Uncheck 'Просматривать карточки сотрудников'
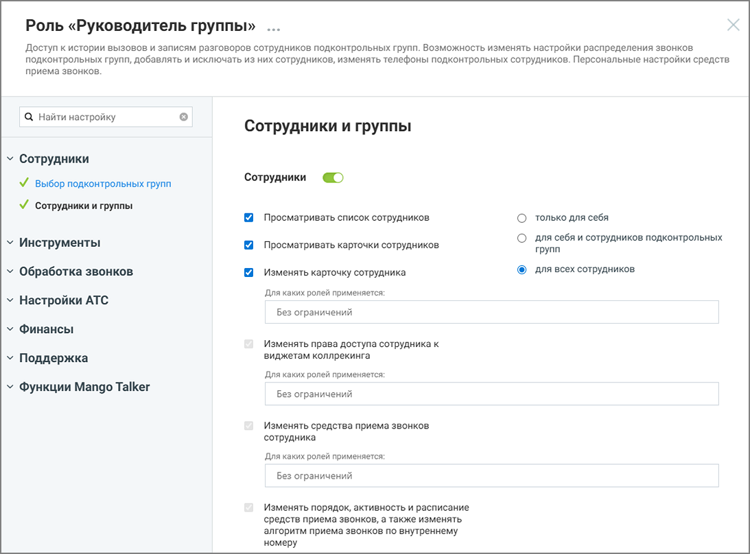Image resolution: width=750 pixels, height=554 pixels. (x=248, y=245)
